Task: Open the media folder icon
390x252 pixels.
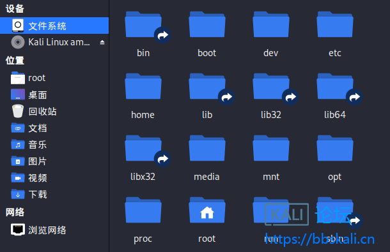Action: (x=207, y=148)
